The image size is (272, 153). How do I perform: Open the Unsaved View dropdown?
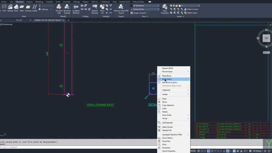tap(144, 9)
